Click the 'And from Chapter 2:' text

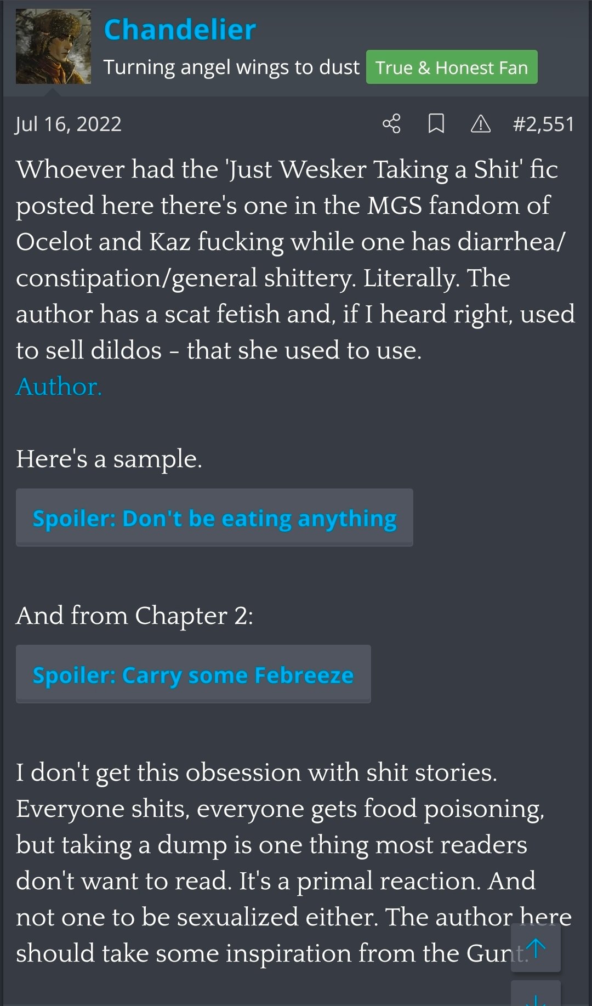(x=135, y=616)
